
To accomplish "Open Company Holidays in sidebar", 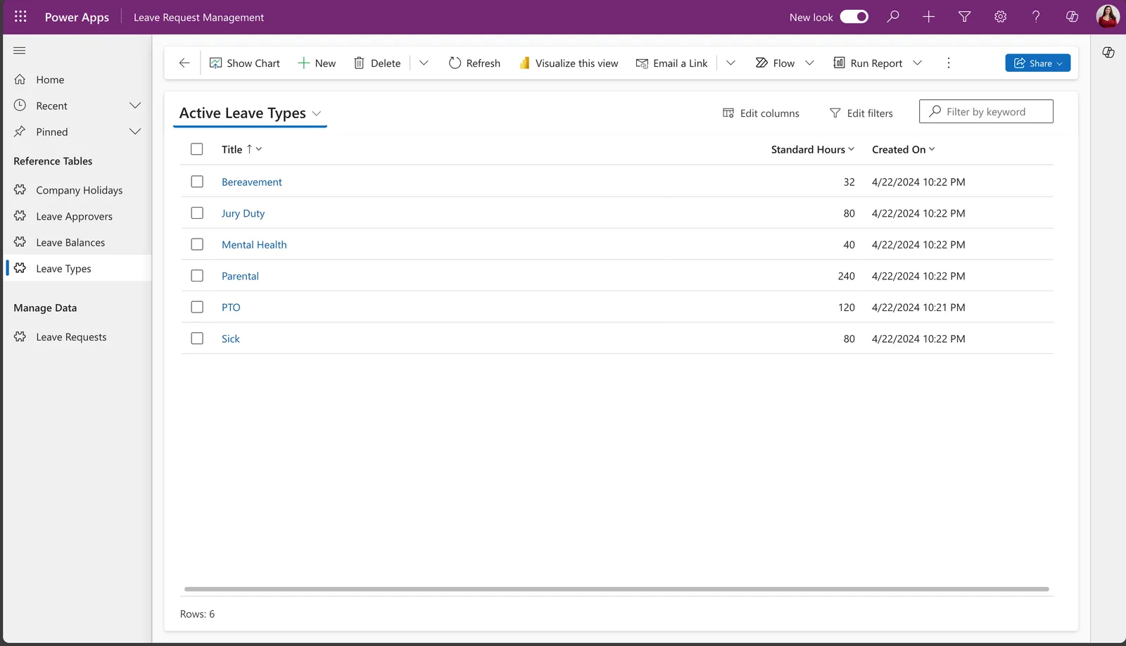I will 77,190.
